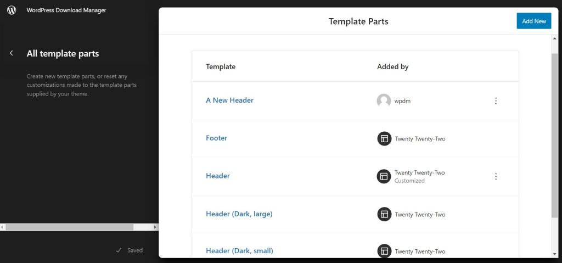The image size is (562, 263).
Task: Open the Footer template part
Action: [x=216, y=138]
